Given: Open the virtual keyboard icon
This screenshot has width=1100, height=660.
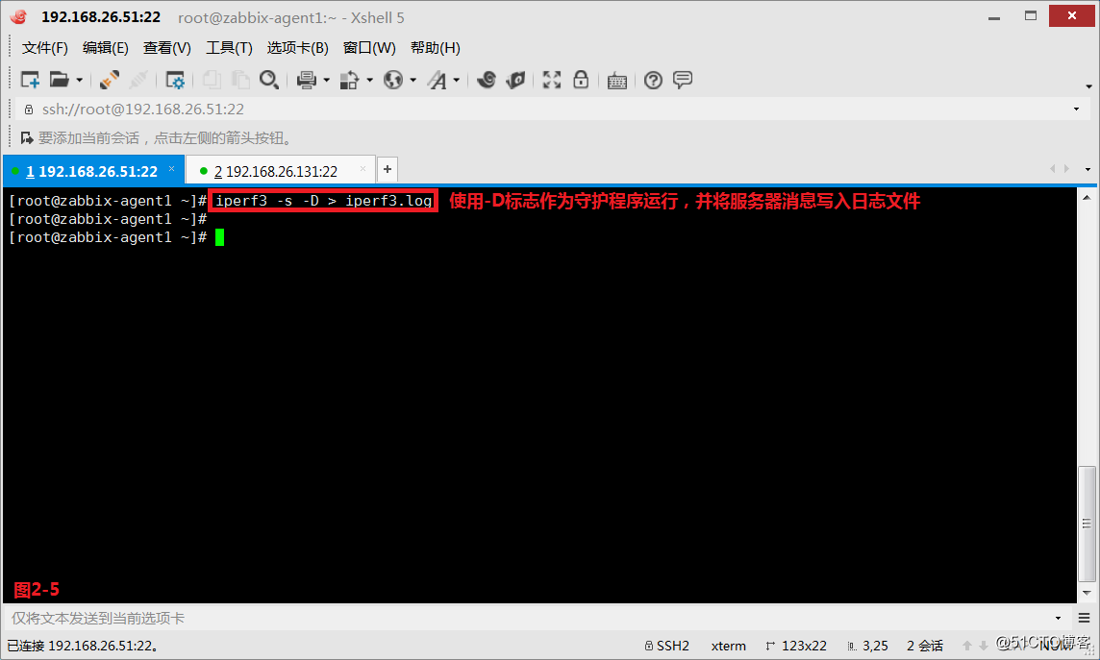Looking at the screenshot, I should 616,81.
